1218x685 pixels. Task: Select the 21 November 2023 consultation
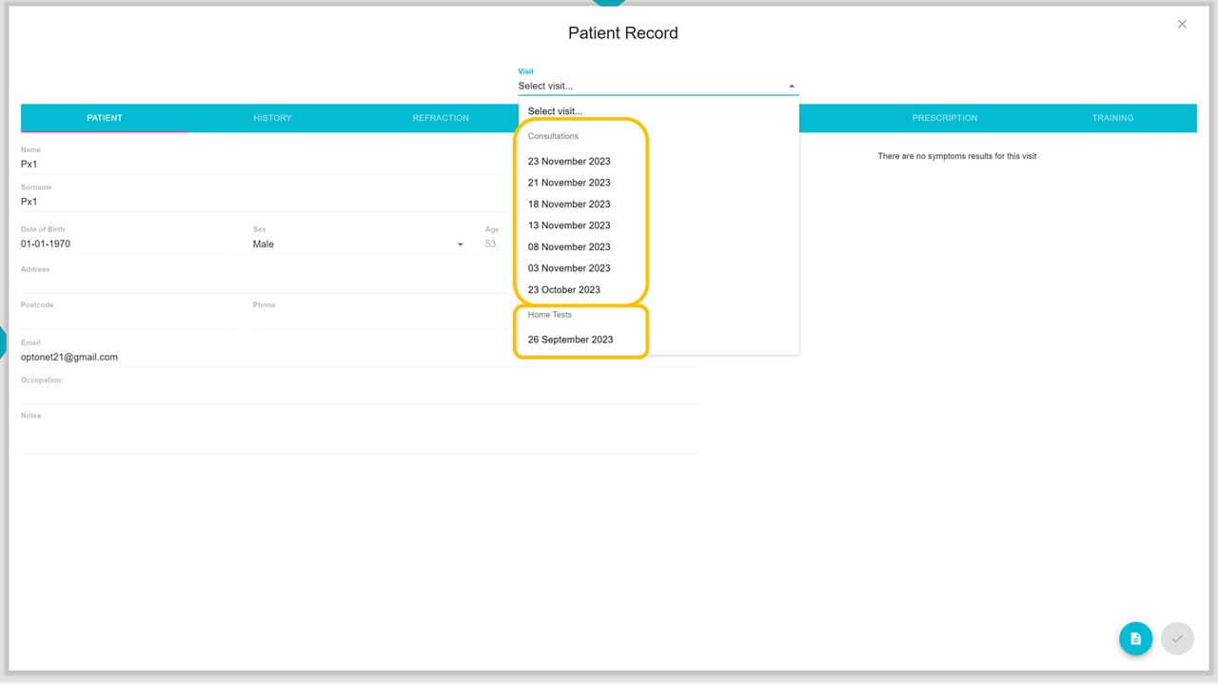[x=569, y=183]
